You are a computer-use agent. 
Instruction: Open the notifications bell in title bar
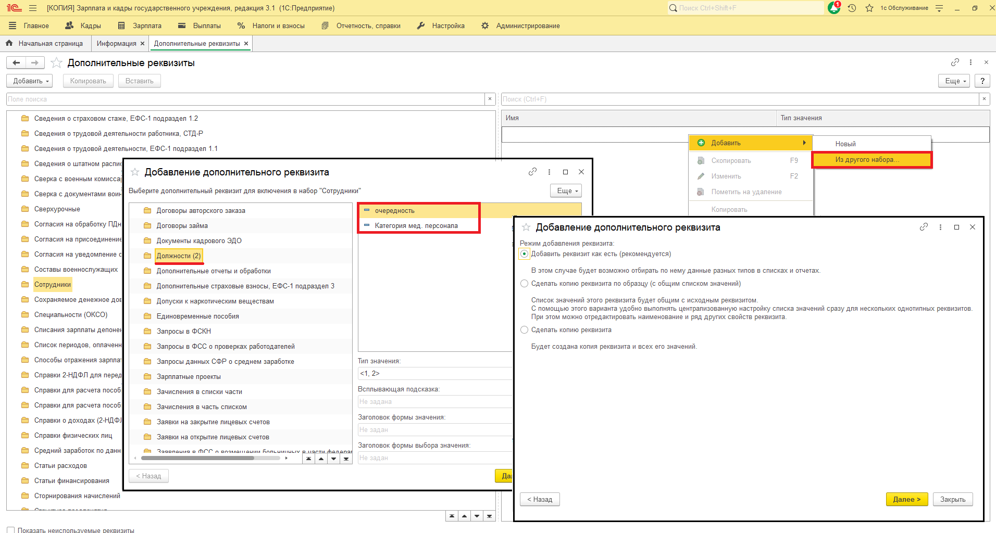[834, 8]
